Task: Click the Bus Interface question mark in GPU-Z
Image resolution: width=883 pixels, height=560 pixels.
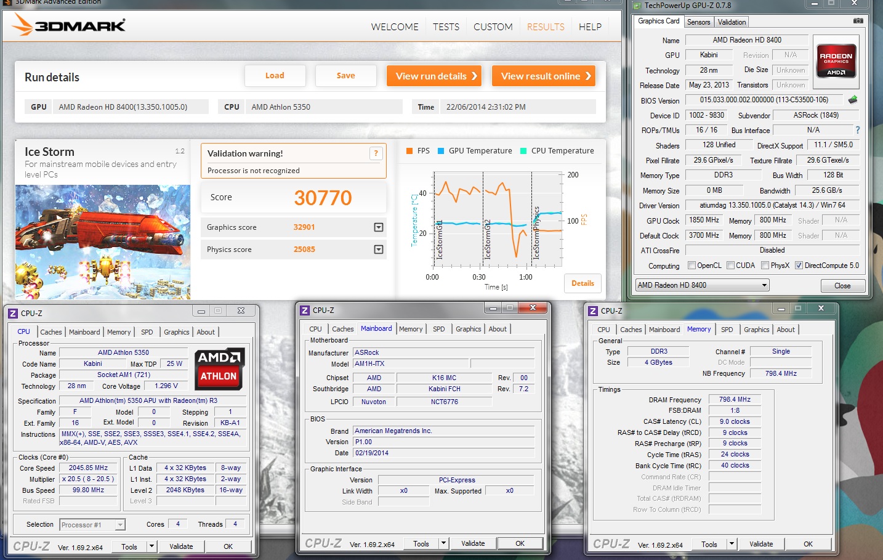Action: click(x=857, y=130)
